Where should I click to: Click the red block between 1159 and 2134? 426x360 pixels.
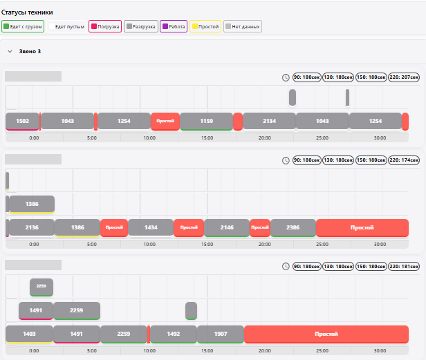click(238, 122)
